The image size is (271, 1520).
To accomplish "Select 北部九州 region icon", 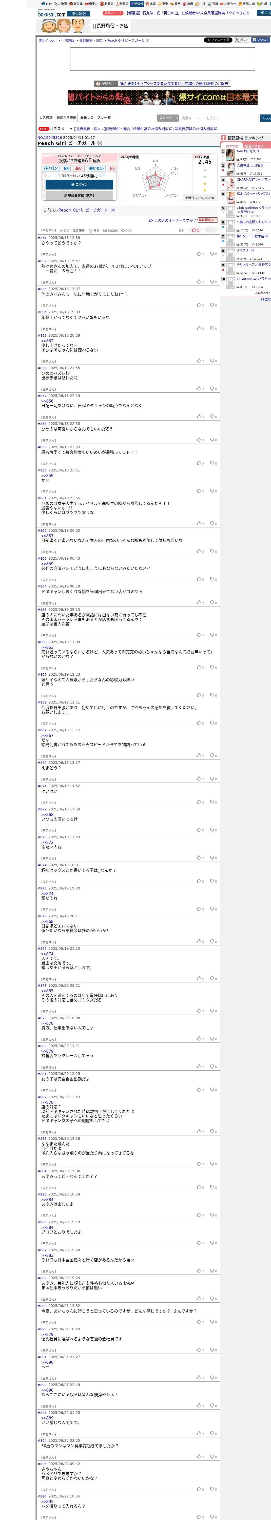I will 228,4.
